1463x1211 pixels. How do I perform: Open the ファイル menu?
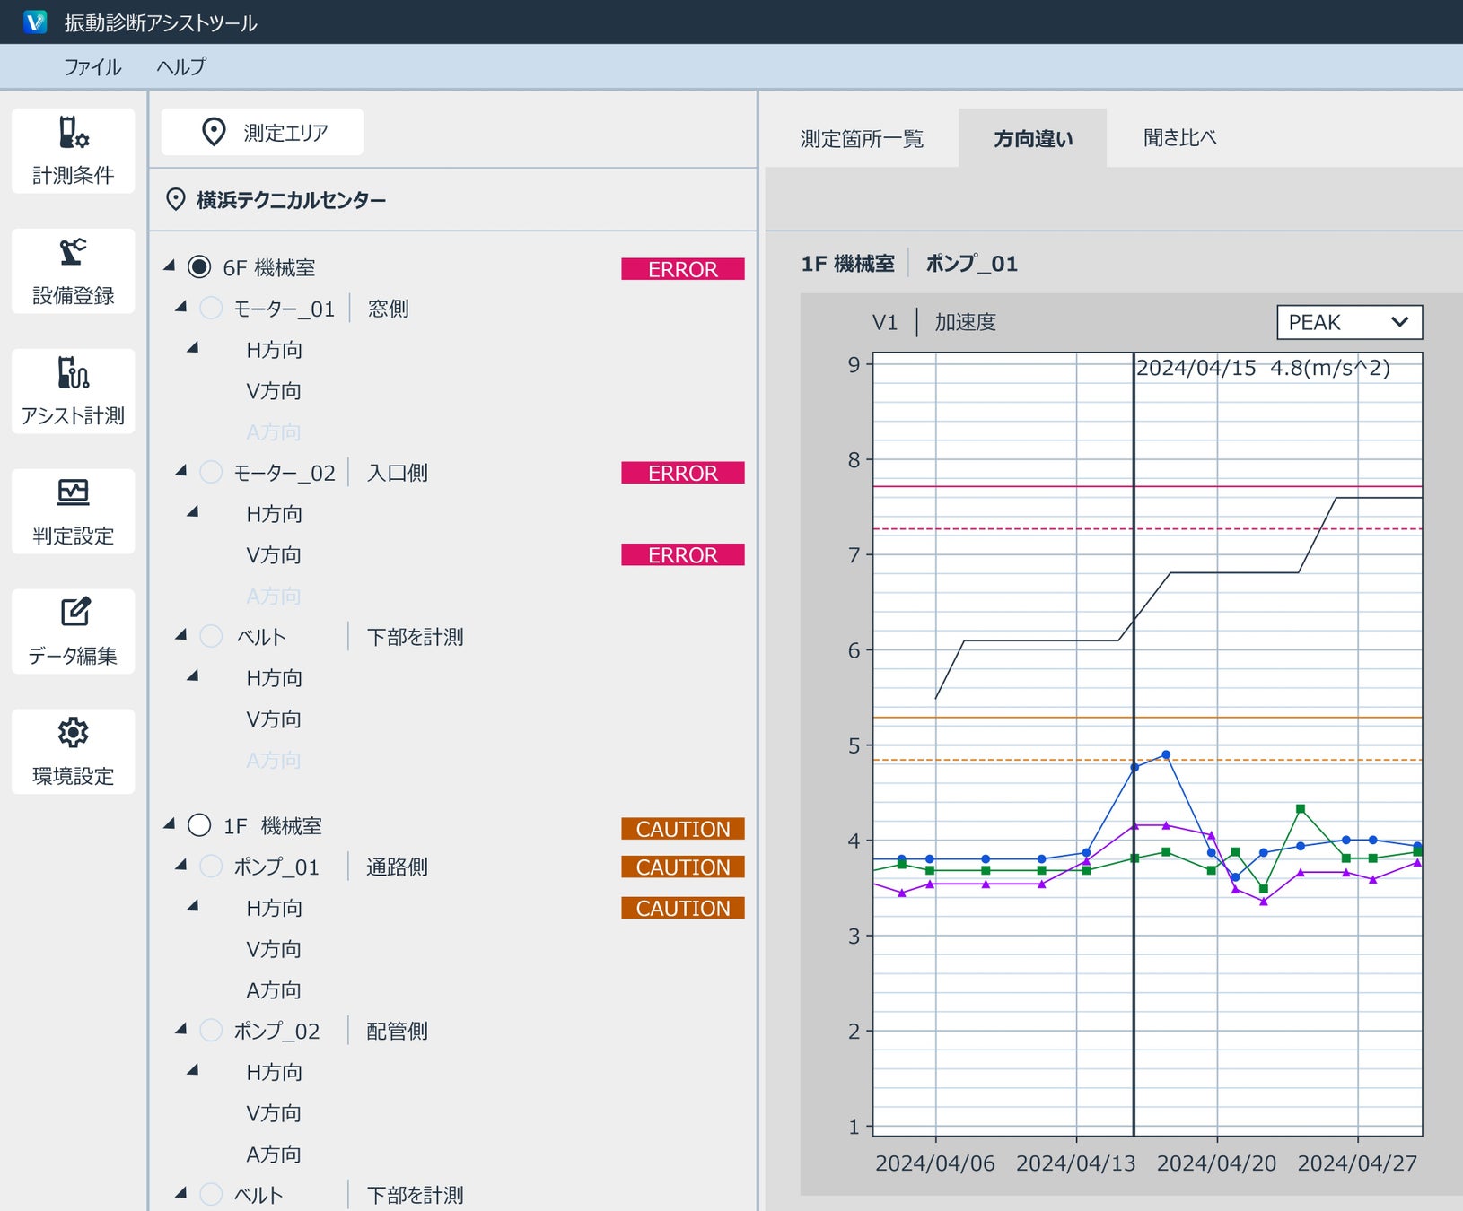tap(92, 67)
